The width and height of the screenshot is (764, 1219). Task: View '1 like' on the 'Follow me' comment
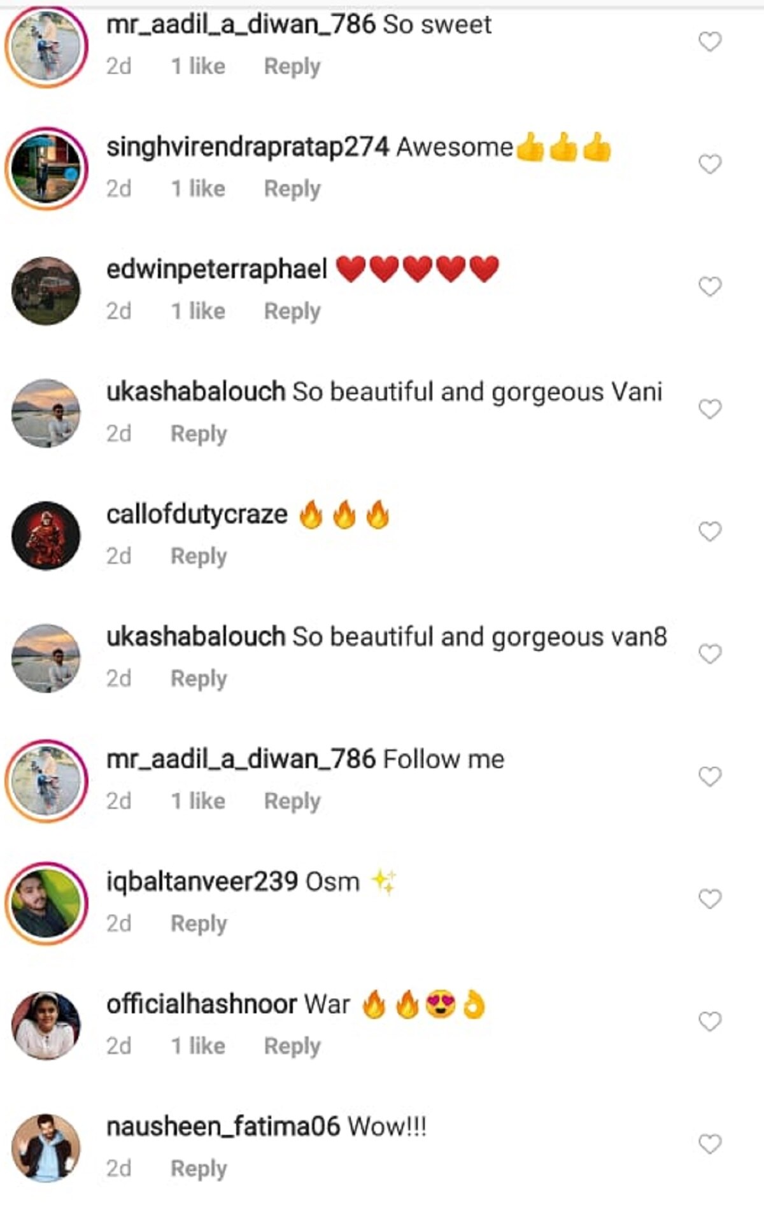[198, 801]
